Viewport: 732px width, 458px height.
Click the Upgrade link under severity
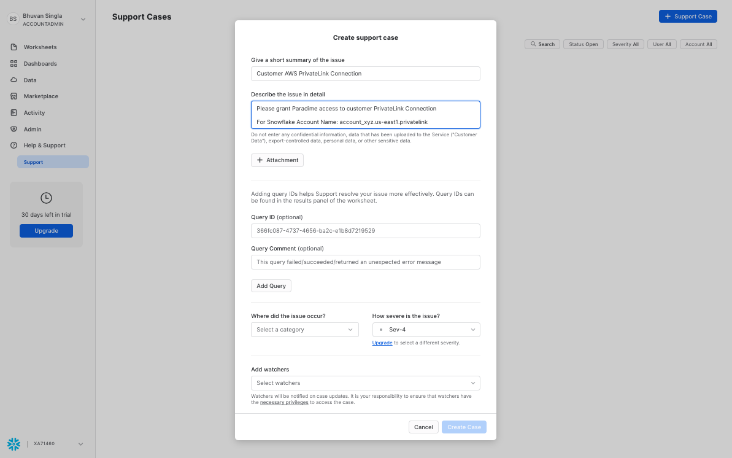(x=382, y=343)
